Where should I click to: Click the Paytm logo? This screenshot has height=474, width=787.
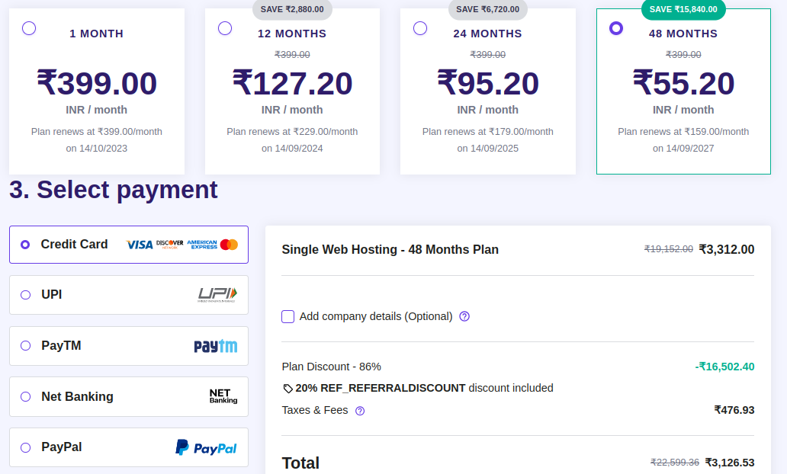[215, 346]
